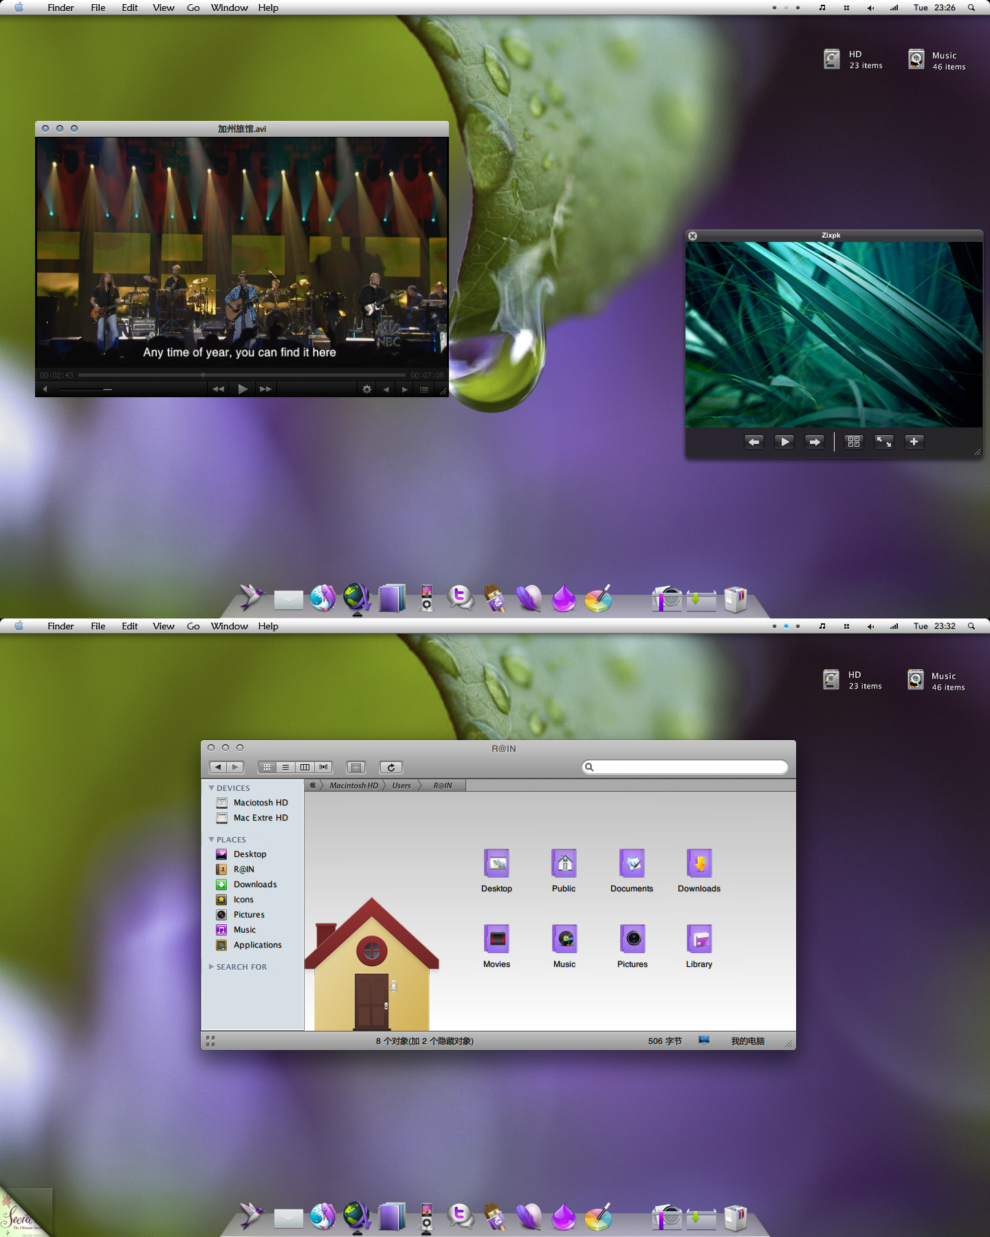Select the Movies folder icon
This screenshot has height=1237, width=990.
[496, 939]
